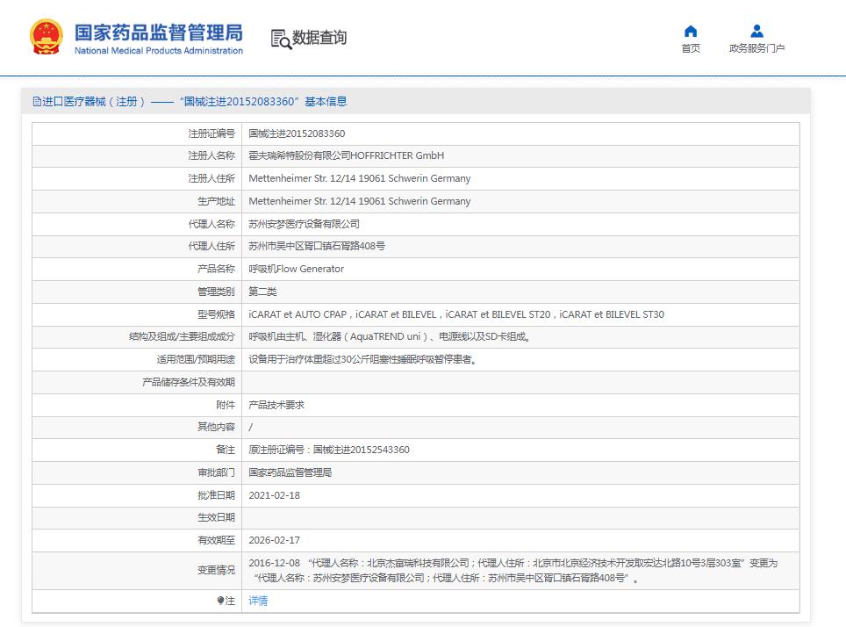Click the 国家药品监督管理局 site title
Screen dimensions: 846x627
coord(158,32)
